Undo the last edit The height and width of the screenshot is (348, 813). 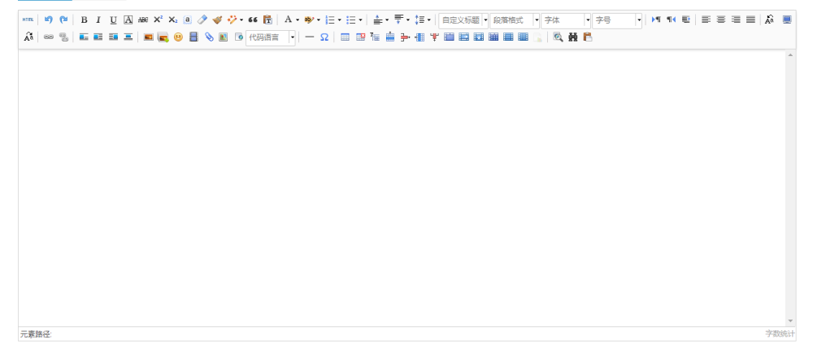tap(49, 20)
